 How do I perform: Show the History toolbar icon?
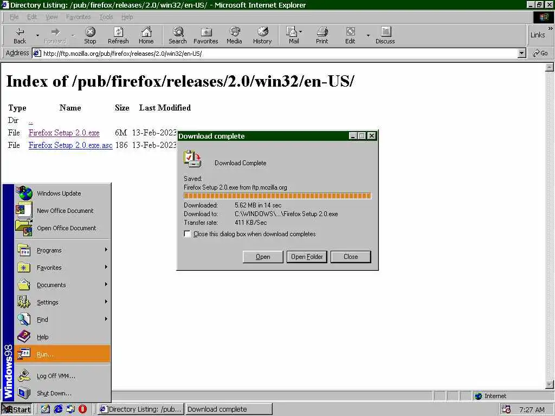tap(262, 35)
